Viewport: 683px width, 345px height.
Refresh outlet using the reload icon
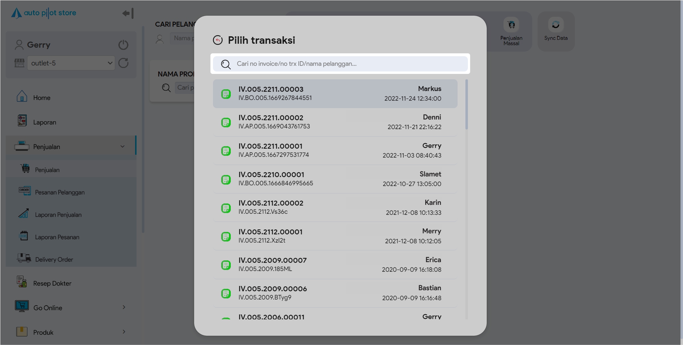123,63
